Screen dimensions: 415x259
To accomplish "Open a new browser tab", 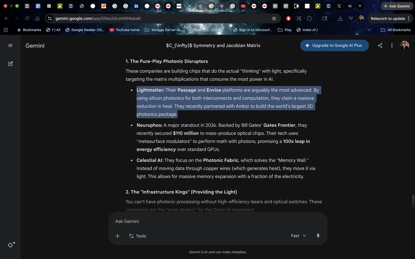I will tap(360, 6).
